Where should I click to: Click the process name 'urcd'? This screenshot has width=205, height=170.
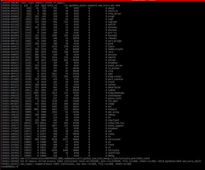click(x=111, y=71)
